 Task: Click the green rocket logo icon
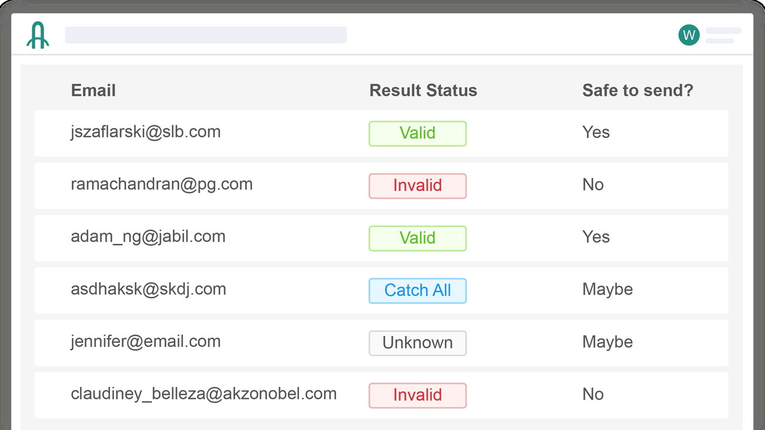pos(38,35)
